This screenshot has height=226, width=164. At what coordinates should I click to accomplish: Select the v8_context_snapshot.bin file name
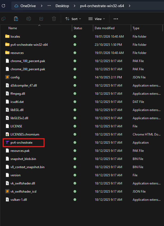27,167
